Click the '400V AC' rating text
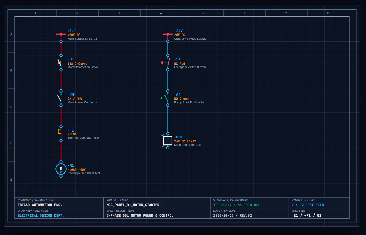Image resolution: width=366 pixels, height=235 pixels. tap(74, 35)
